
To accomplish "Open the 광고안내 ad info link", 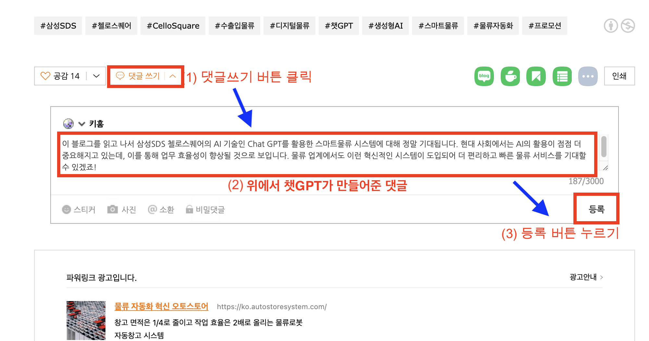I will pos(583,277).
